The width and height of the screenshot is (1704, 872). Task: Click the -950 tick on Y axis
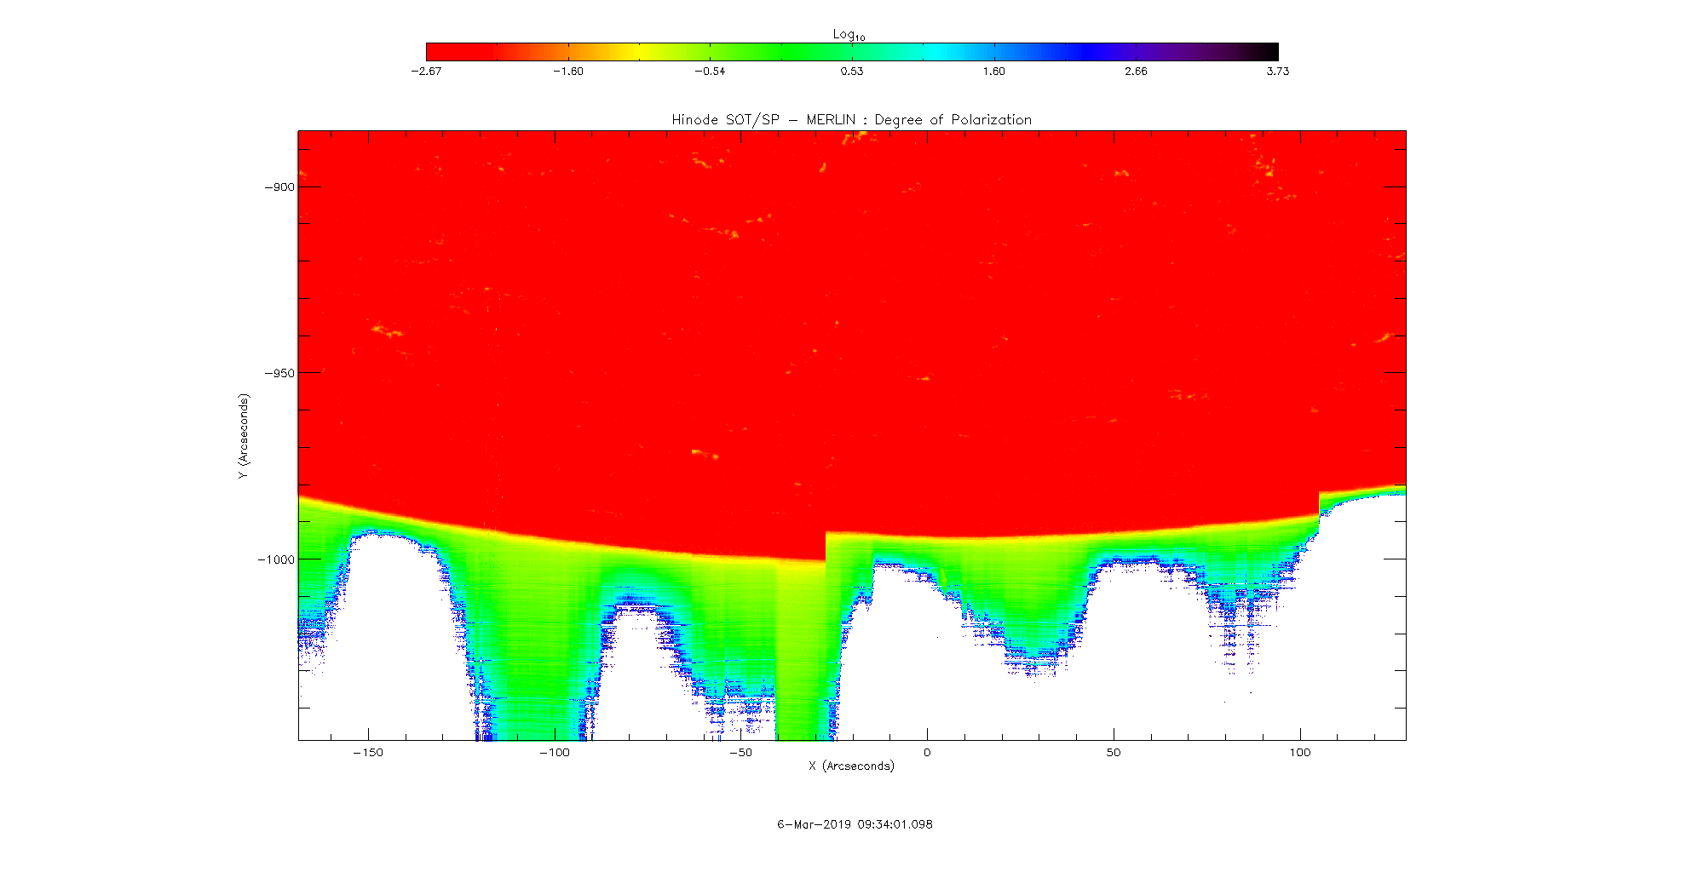click(279, 374)
